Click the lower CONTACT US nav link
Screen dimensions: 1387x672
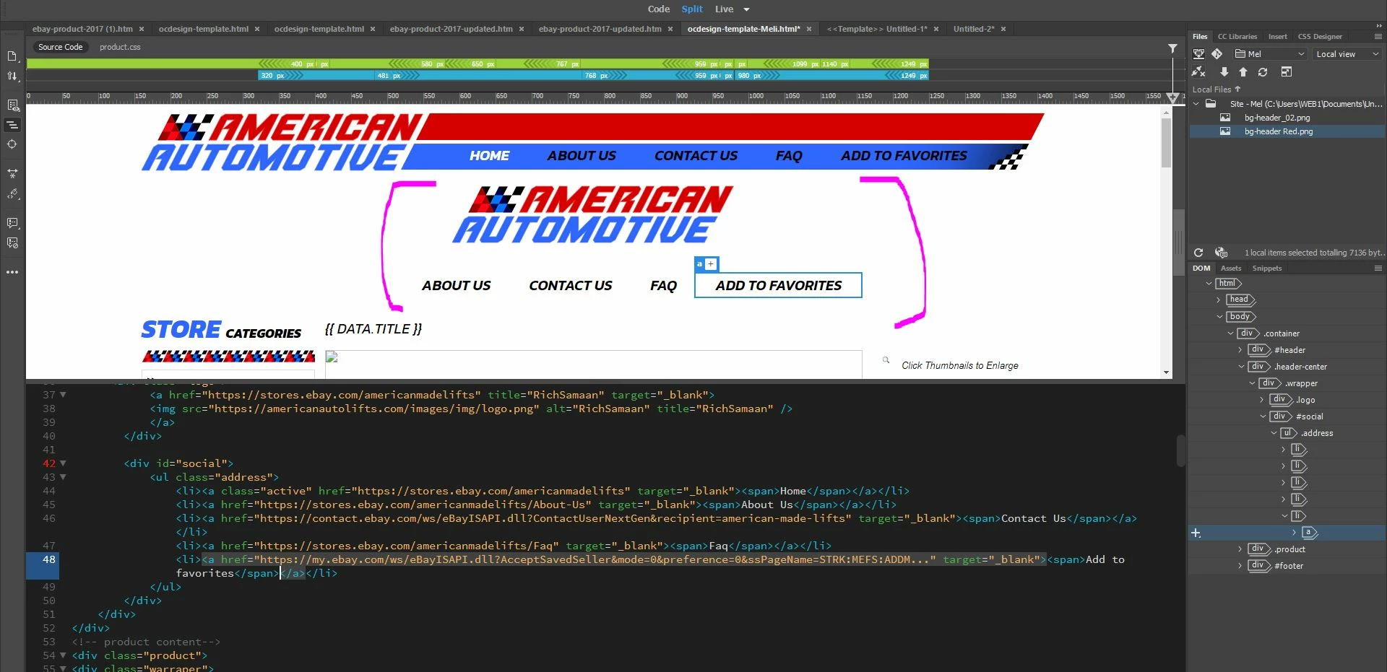coord(570,285)
